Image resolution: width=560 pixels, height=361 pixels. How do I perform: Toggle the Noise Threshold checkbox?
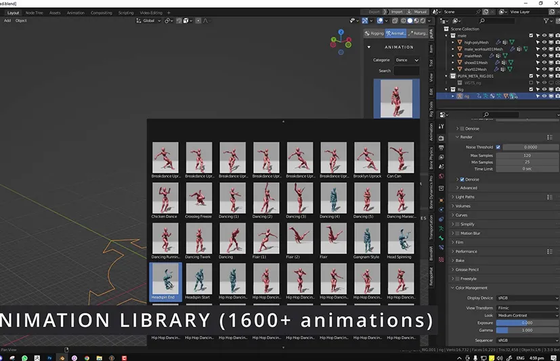point(498,147)
